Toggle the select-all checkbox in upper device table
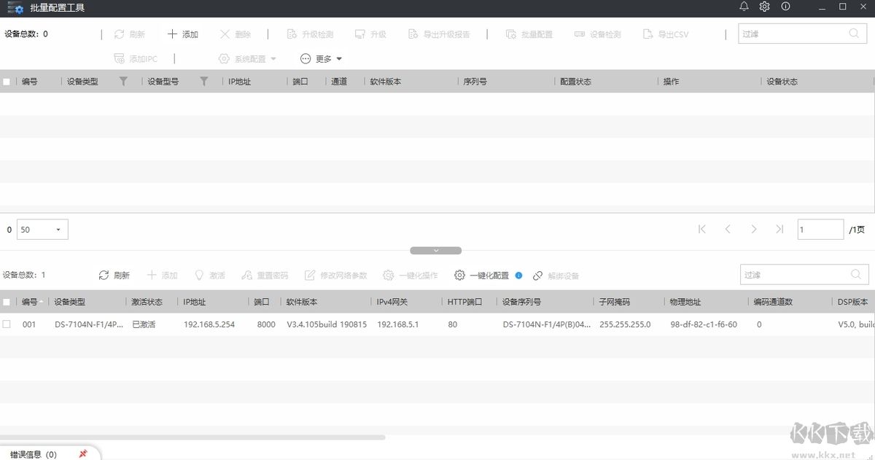 click(7, 81)
